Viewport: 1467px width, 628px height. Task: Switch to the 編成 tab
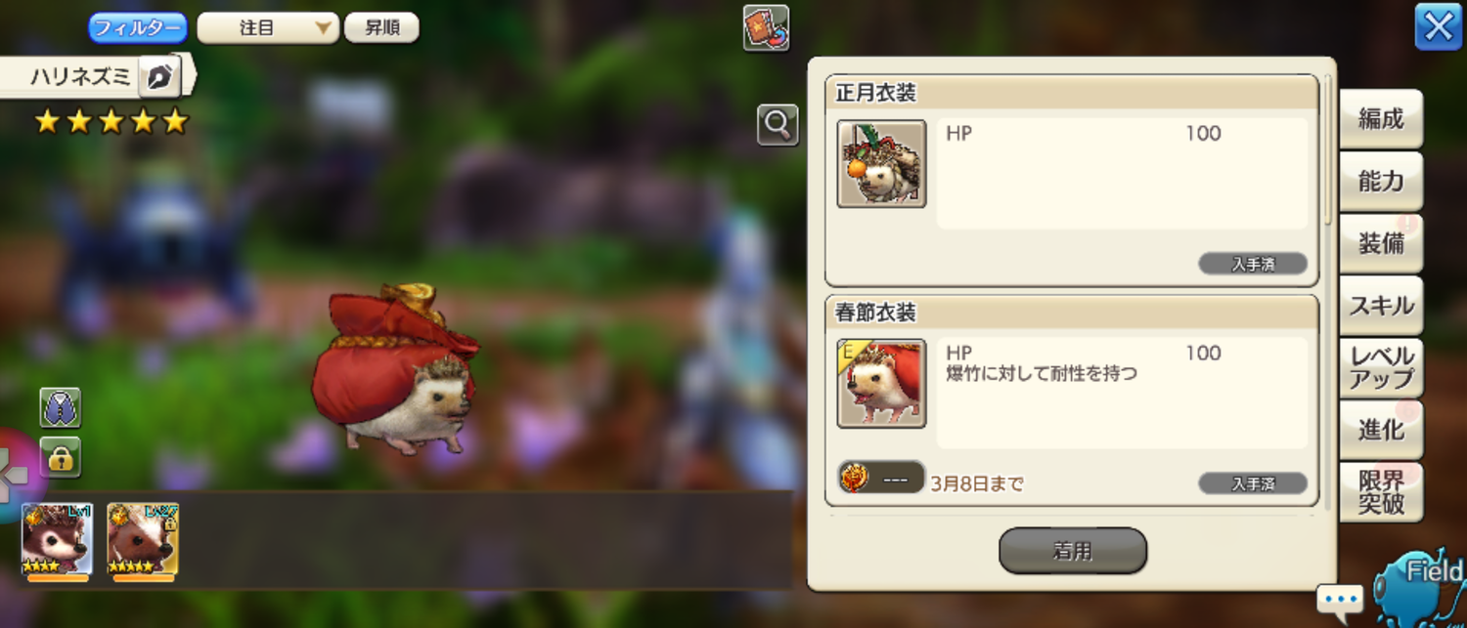[x=1380, y=119]
